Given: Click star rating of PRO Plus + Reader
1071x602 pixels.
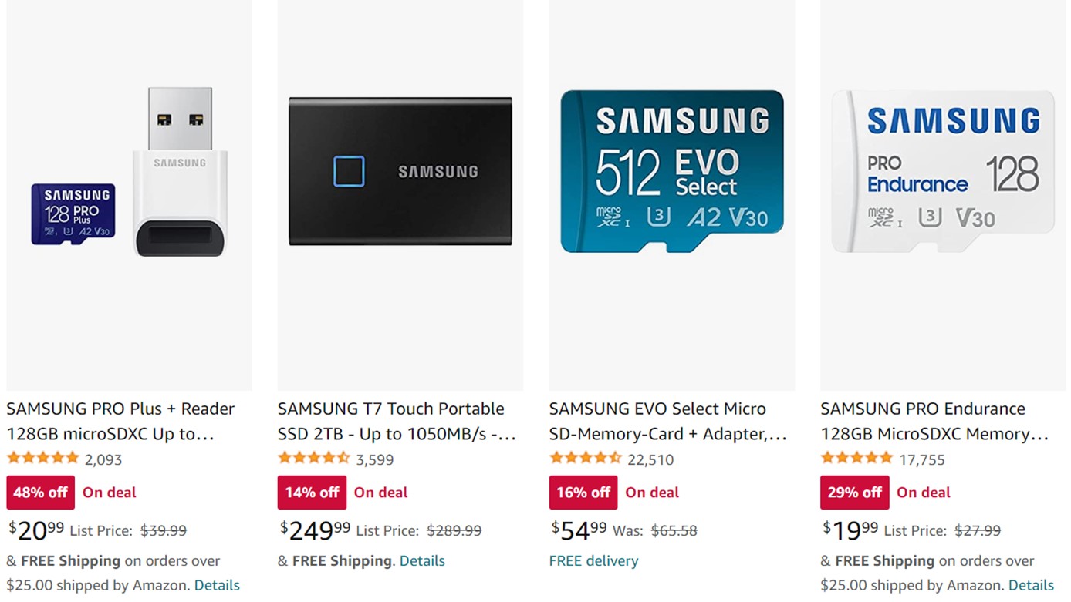Looking at the screenshot, I should click(x=43, y=459).
